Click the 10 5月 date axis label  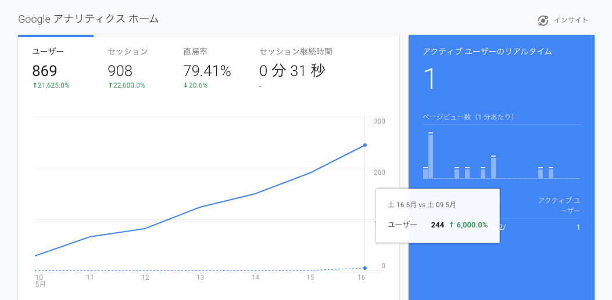point(40,281)
